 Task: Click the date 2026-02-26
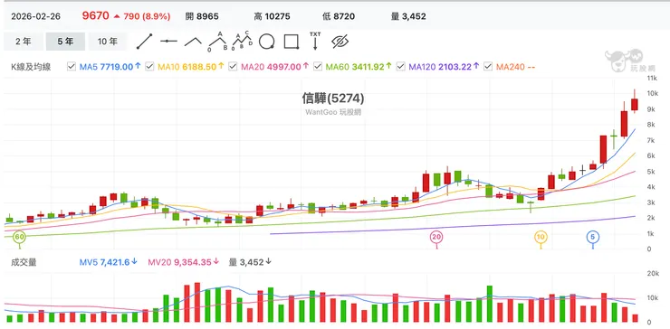36,16
